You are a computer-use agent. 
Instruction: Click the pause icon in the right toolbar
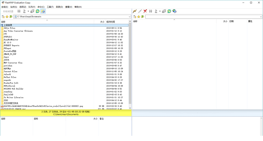[x=151, y=11]
